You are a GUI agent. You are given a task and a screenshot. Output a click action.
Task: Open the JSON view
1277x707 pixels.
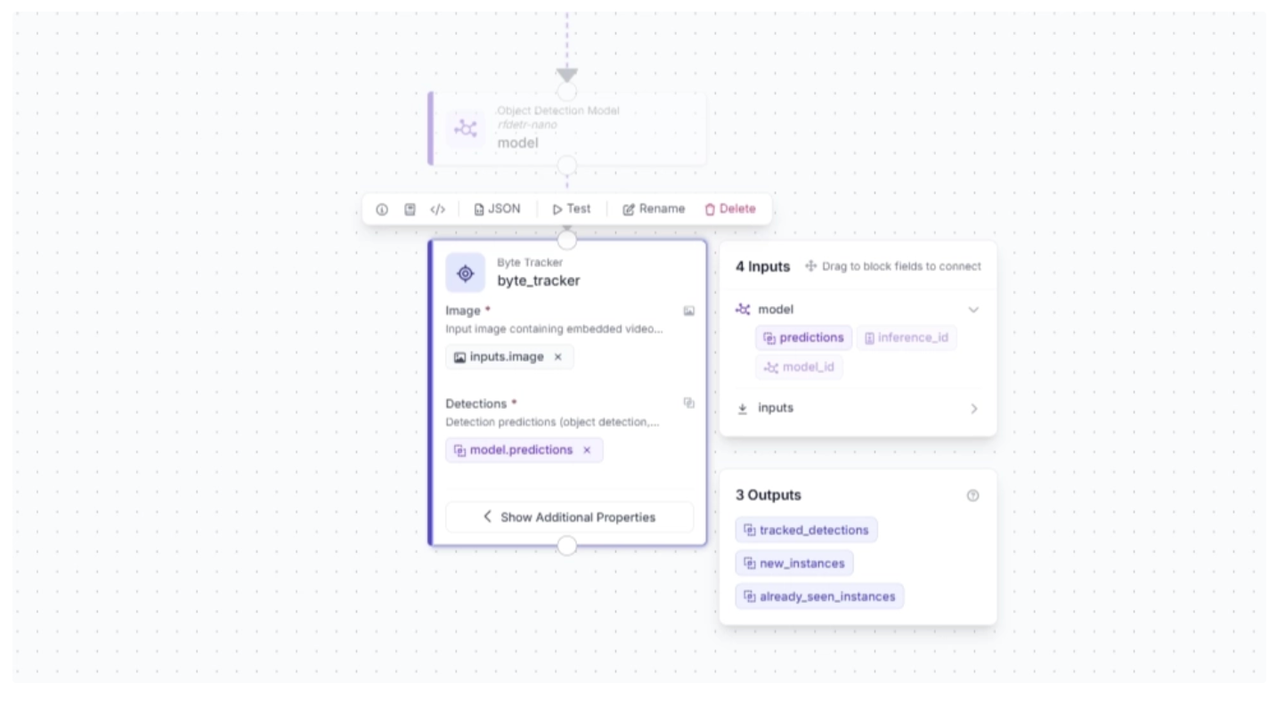pos(497,209)
